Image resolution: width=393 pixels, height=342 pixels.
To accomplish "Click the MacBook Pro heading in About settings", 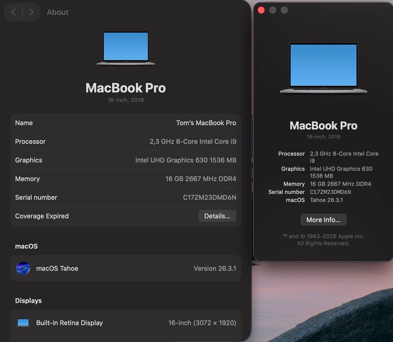I will (x=126, y=88).
